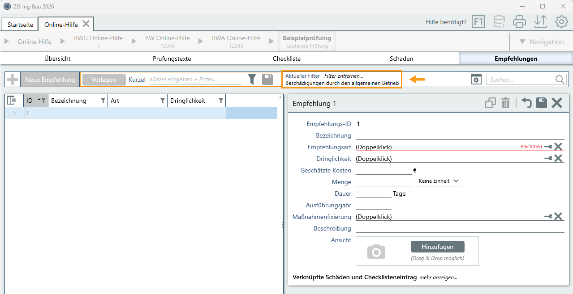This screenshot has height=294, width=573.
Task: Delete Empfehlung 1 with the trash icon
Action: click(505, 103)
